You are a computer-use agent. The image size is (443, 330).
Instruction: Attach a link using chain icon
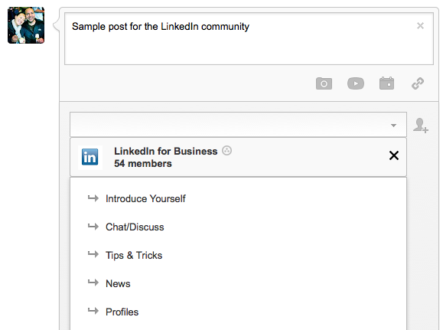coord(418,83)
